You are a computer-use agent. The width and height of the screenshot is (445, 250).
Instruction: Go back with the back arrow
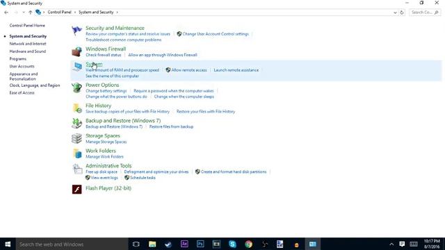click(6, 12)
